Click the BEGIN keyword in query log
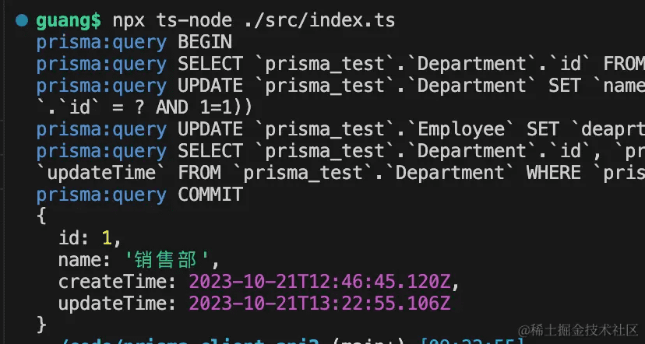Viewport: 645px width, 344px height. pyautogui.click(x=205, y=42)
